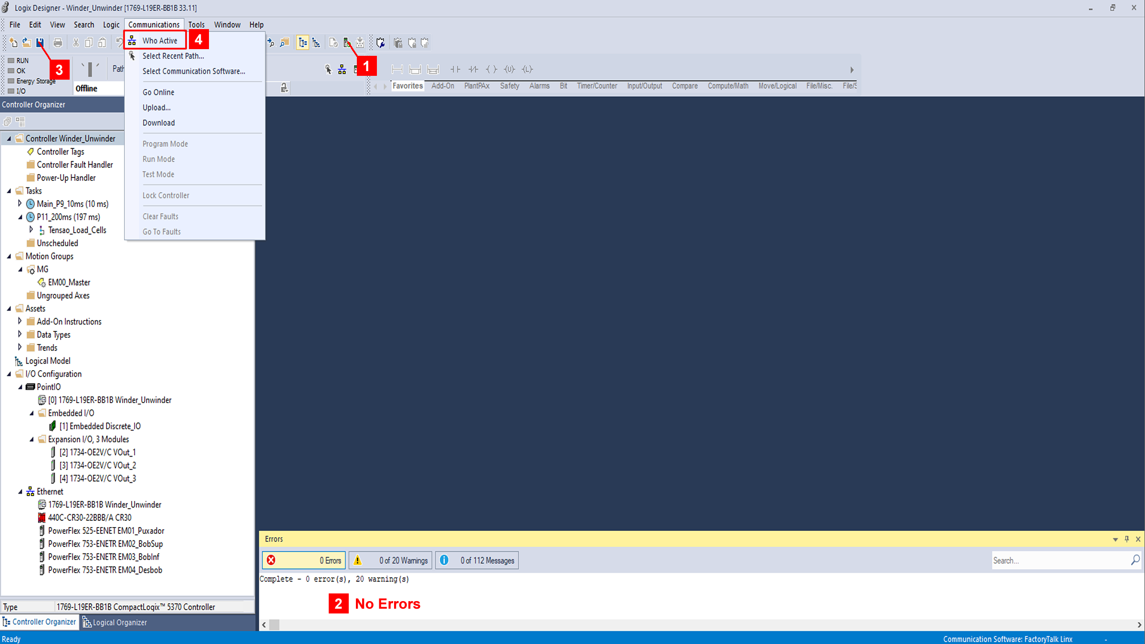Viewport: 1145px width, 644px height.
Task: Expand the Tensao_Load_Cells program
Action: [x=31, y=230]
